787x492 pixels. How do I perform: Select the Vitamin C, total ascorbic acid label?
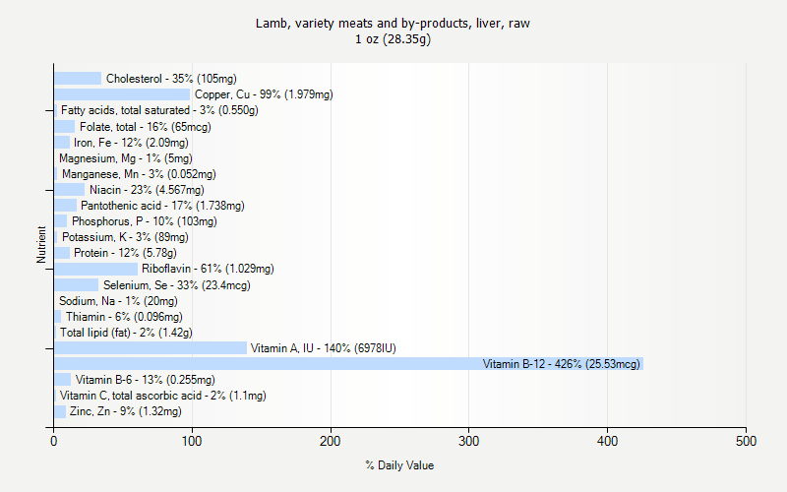[x=162, y=396]
